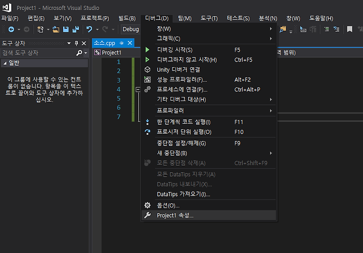Click the toolbox search magnifier icon
The height and width of the screenshot is (253, 363).
pyautogui.click(x=79, y=53)
